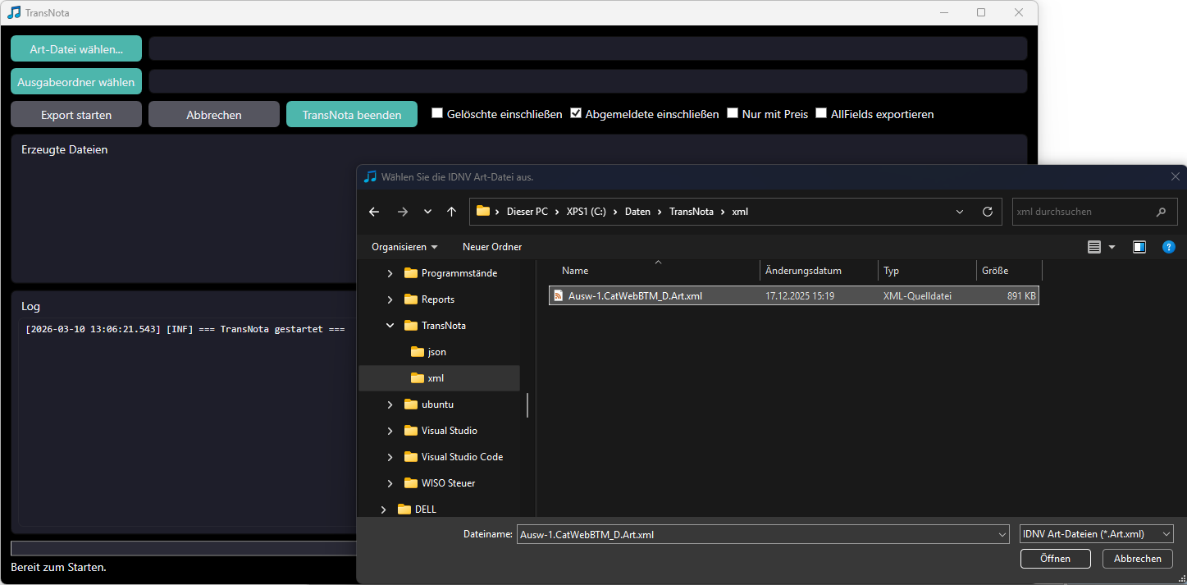Refresh the xml folder listing
The image size is (1187, 585).
pyautogui.click(x=988, y=212)
